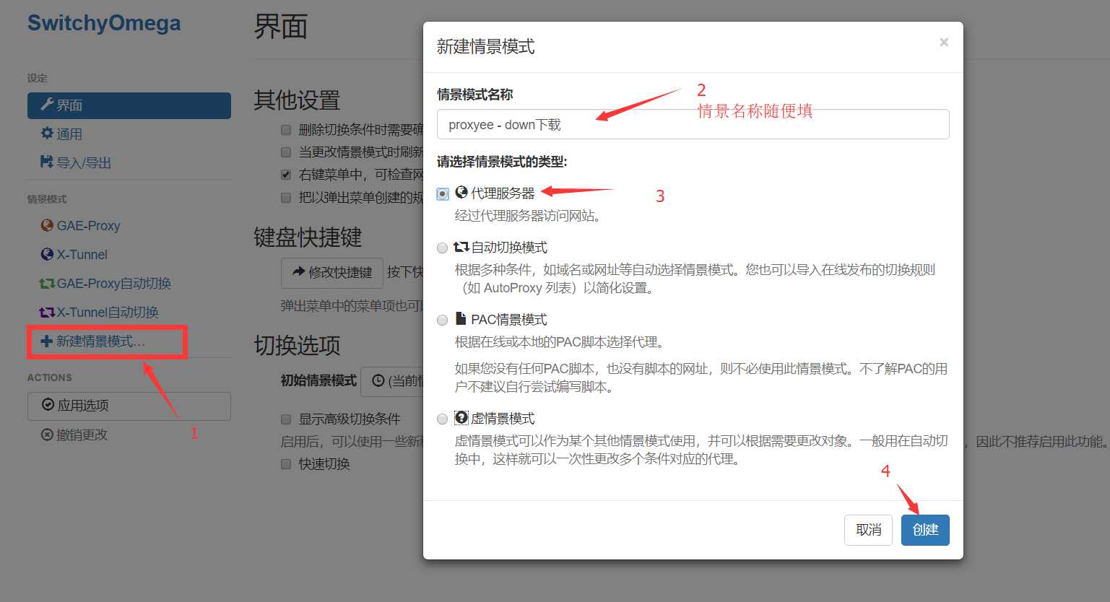The height and width of the screenshot is (602, 1110).
Task: Close the 新建情景模式 dialog
Action: pyautogui.click(x=944, y=42)
